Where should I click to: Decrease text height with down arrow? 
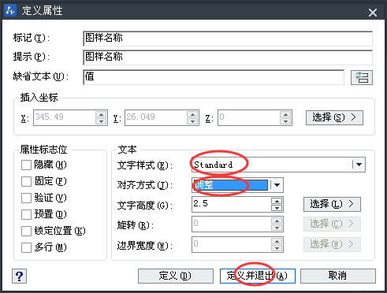point(277,208)
